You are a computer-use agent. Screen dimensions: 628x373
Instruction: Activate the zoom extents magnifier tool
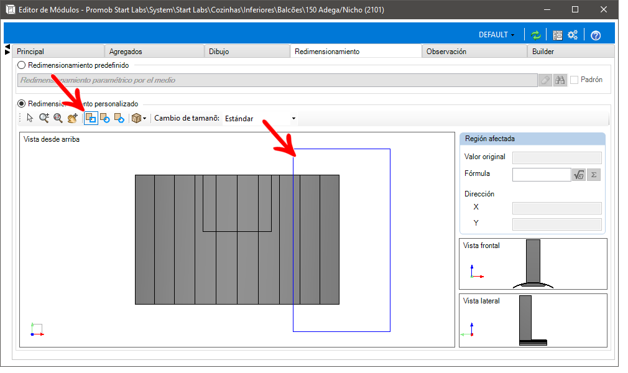pos(58,118)
